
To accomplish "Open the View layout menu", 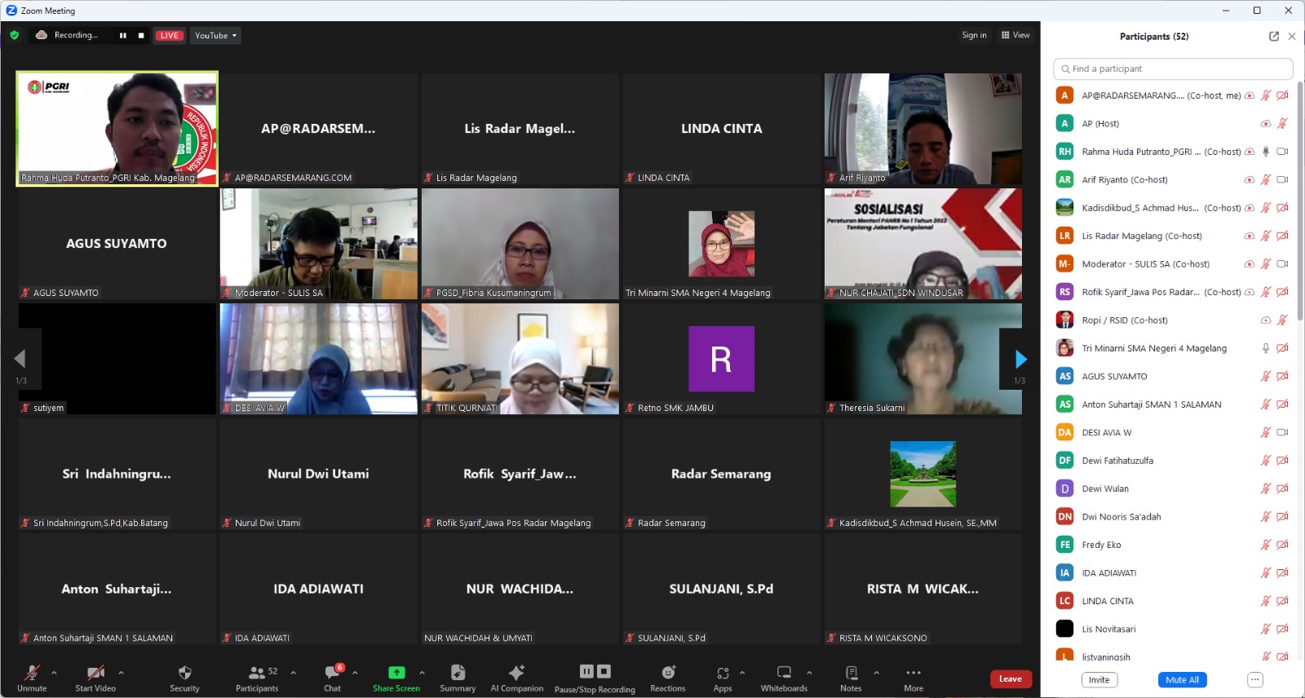I will pos(1015,35).
